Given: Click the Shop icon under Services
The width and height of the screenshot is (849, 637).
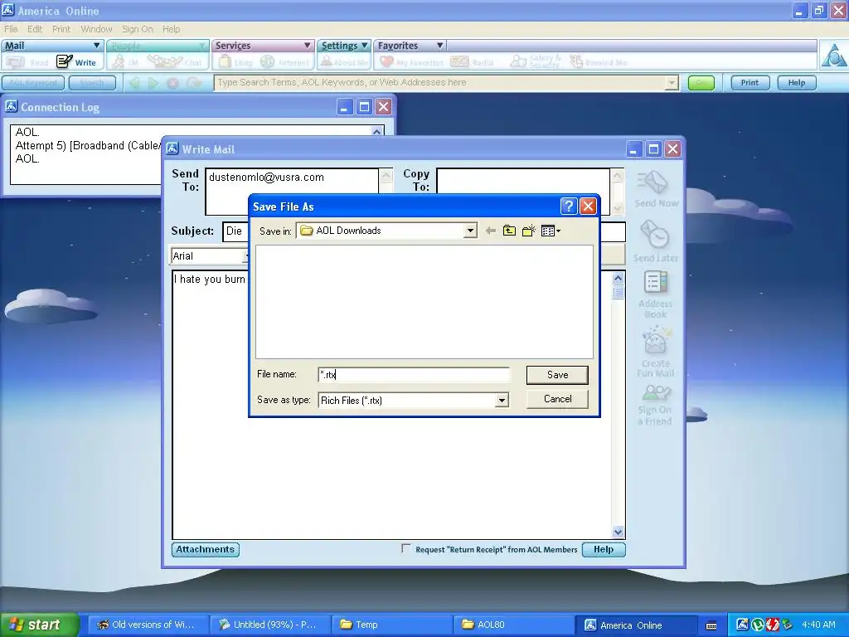Looking at the screenshot, I should 225,61.
